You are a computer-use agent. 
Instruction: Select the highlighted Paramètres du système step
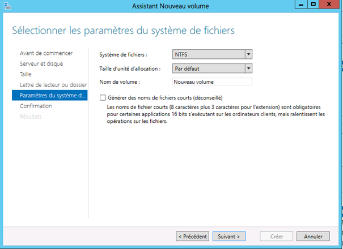[52, 95]
